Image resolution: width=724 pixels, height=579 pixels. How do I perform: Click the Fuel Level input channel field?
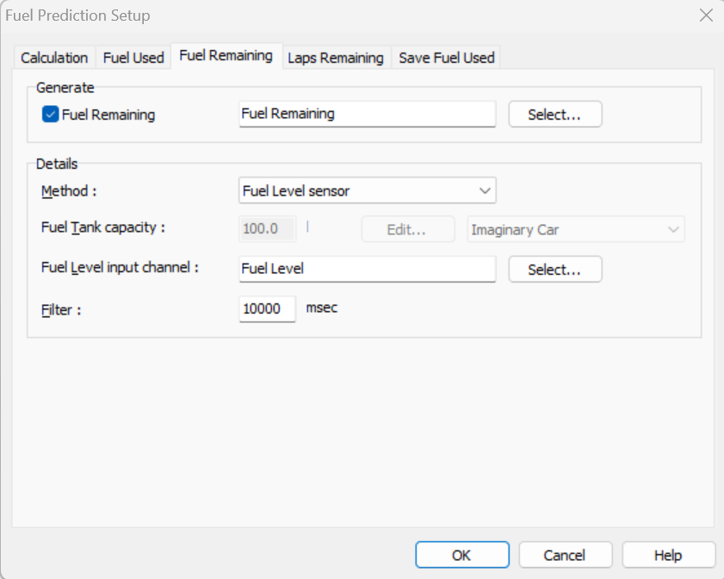pos(367,269)
